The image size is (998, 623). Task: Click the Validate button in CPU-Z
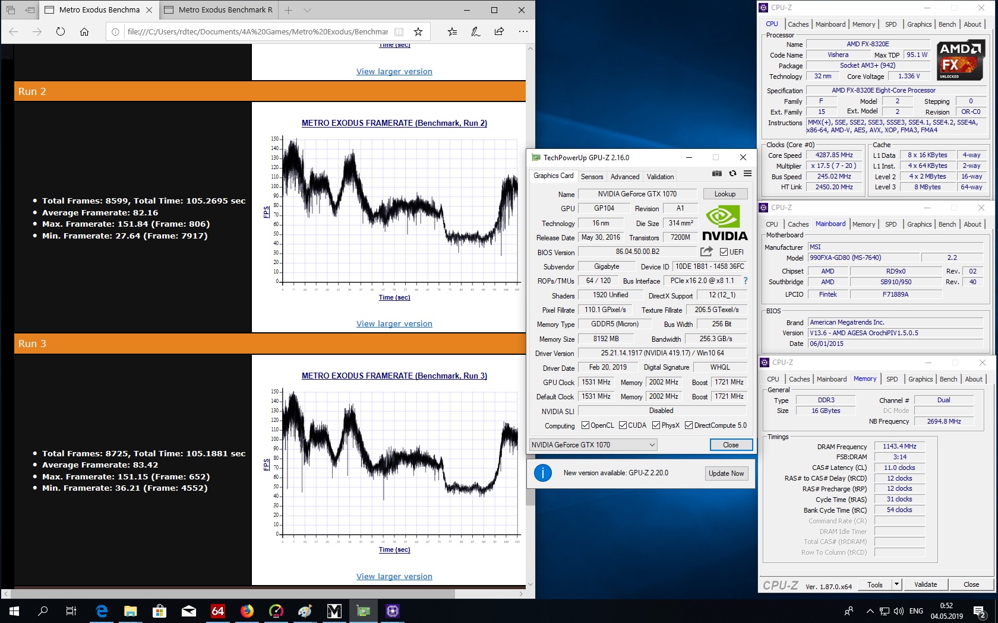[926, 584]
